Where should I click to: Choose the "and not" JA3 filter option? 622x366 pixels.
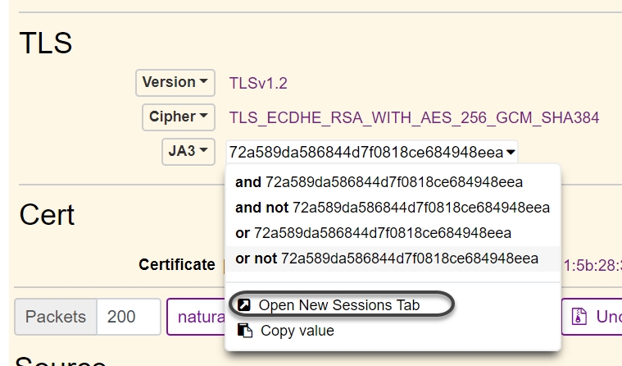[392, 208]
